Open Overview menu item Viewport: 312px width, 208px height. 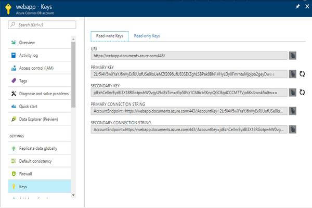[x=40, y=43]
